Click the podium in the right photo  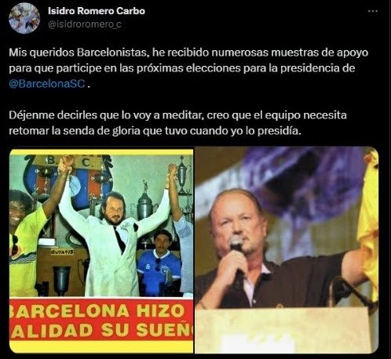pos(287,330)
